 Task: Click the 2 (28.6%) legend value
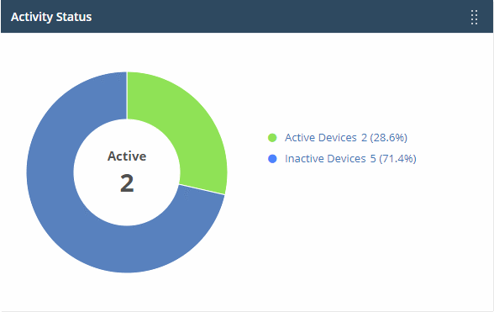click(385, 138)
